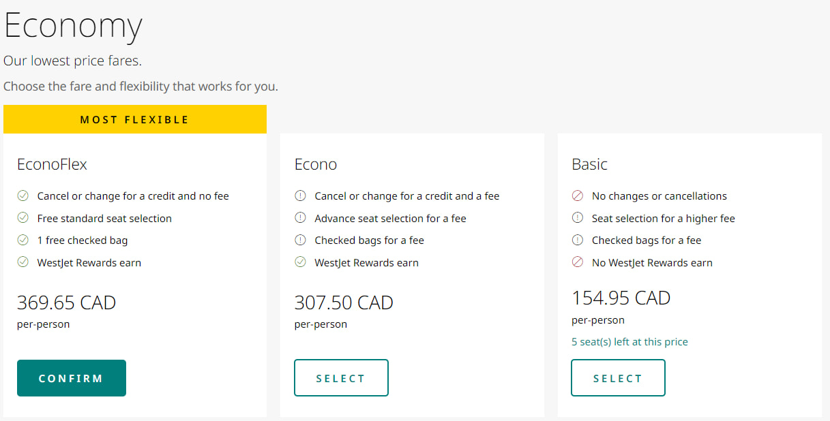
Task: Click the yellow MOST FLEXIBLE banner
Action: 135,119
